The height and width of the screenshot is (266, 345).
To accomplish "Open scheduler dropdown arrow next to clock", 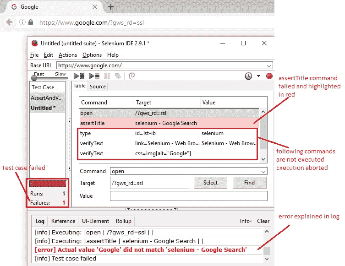I will [x=258, y=76].
